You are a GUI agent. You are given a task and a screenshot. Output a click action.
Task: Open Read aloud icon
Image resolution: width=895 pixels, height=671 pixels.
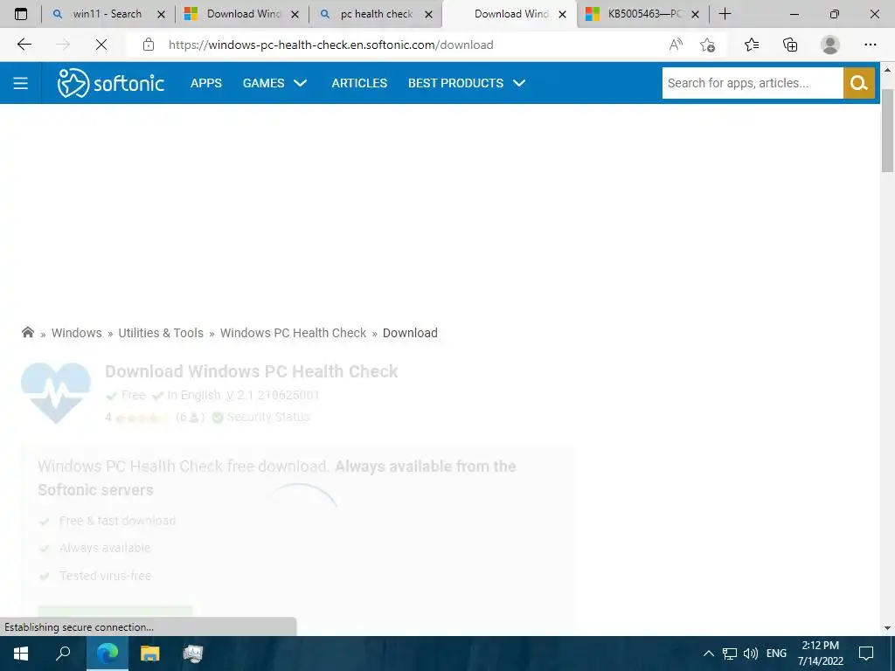tap(676, 45)
